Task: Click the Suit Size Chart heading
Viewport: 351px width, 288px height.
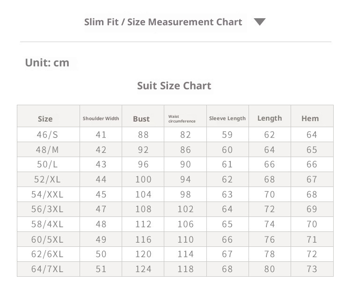Action: coord(174,86)
